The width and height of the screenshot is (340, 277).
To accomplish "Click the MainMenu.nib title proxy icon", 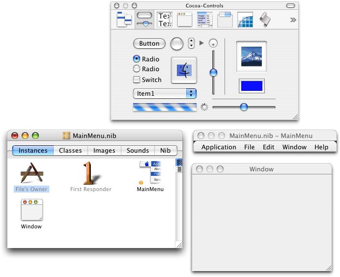I will [66, 136].
